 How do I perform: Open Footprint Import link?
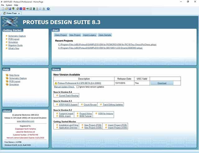(66, 114)
